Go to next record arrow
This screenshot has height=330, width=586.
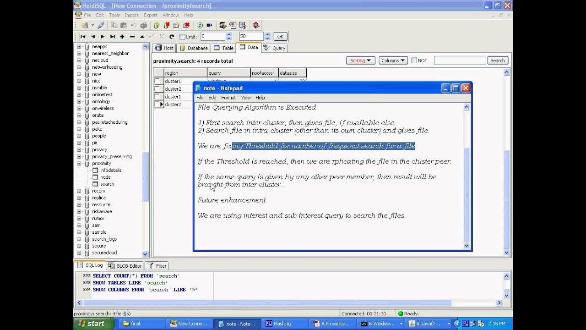[x=103, y=36]
